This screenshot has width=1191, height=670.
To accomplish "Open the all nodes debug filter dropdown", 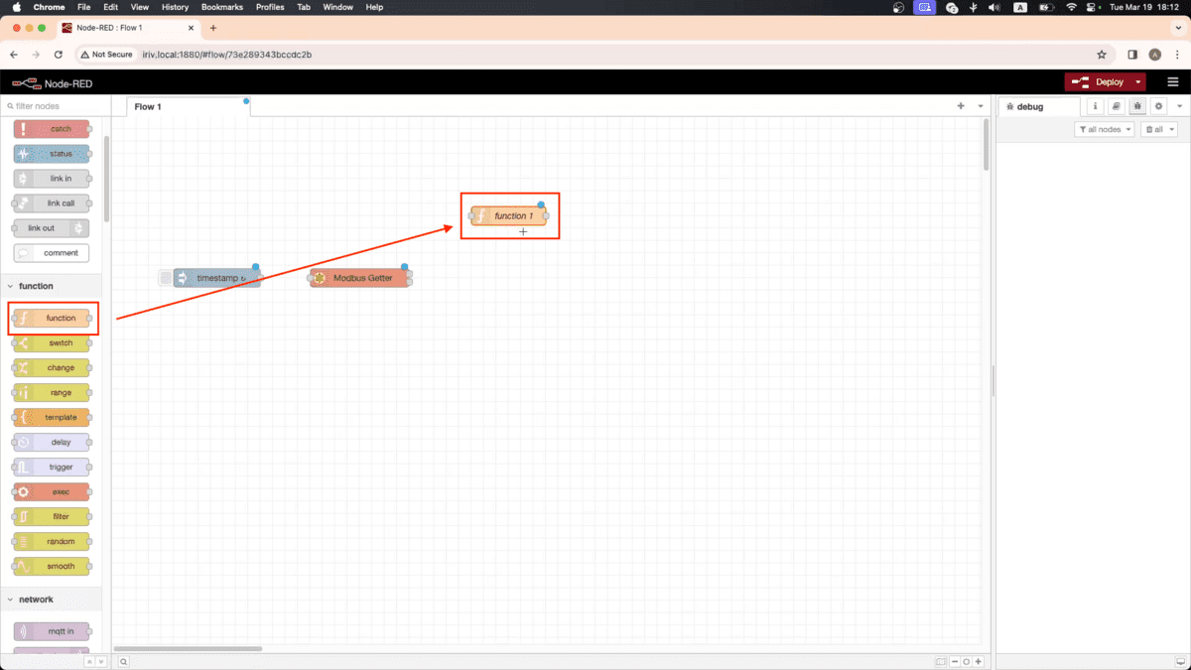I will (1104, 130).
